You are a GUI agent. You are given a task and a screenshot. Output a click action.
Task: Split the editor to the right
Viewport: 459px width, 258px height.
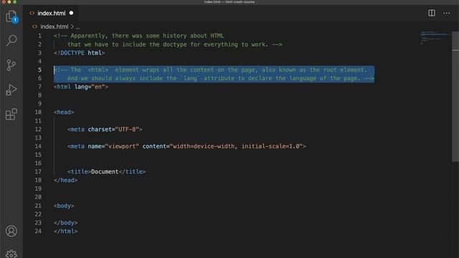point(432,13)
